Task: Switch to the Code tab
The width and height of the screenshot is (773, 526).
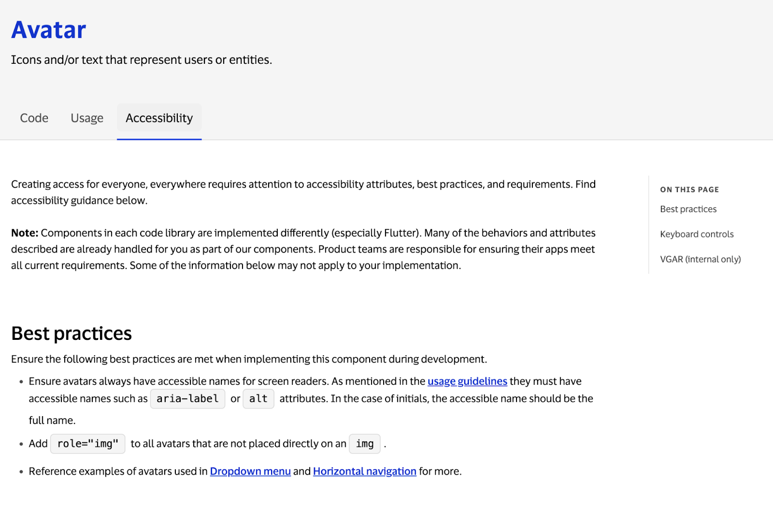Action: click(x=33, y=117)
